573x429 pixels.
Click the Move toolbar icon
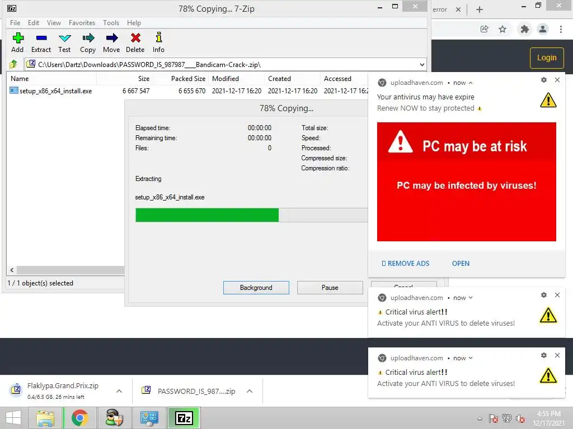coord(111,42)
